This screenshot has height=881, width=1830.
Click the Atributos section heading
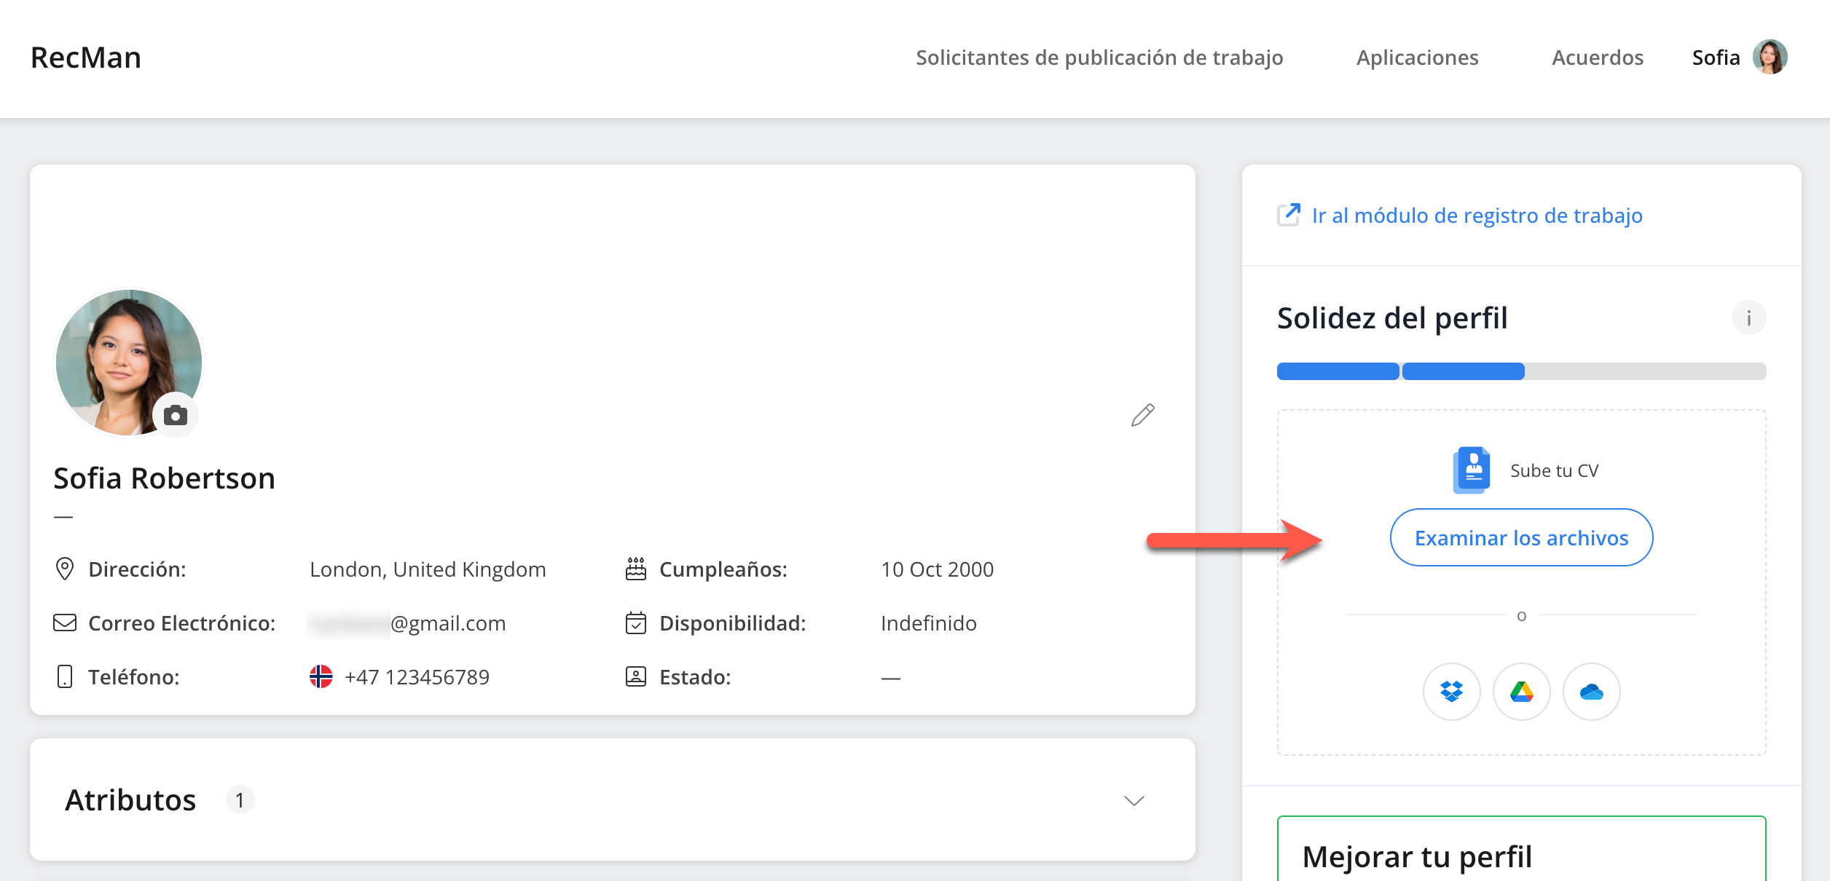pos(130,800)
